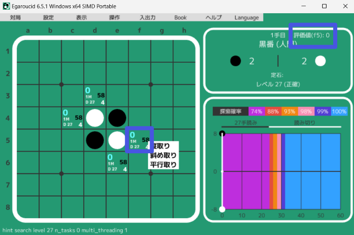Click the 74% purple probability swatch
This screenshot has height=235, width=354.
point(256,111)
